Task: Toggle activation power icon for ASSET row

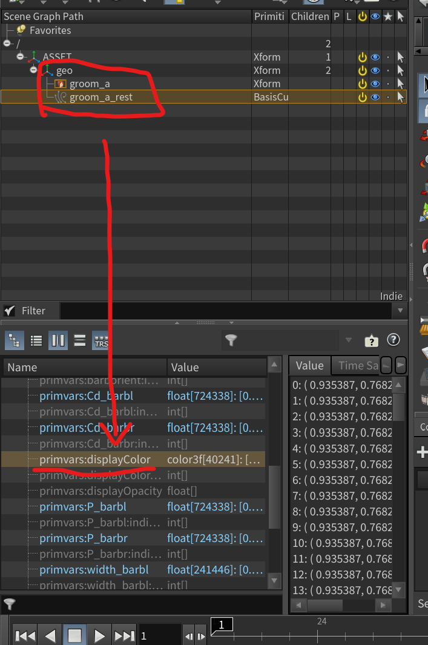Action: pos(362,57)
